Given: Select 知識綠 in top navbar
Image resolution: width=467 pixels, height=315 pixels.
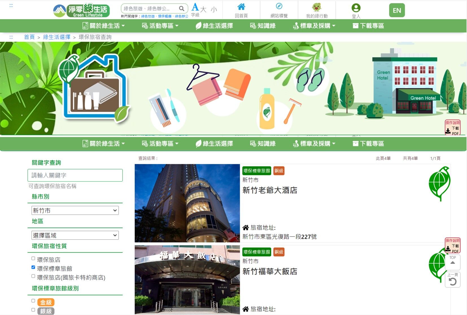Looking at the screenshot, I should (263, 26).
